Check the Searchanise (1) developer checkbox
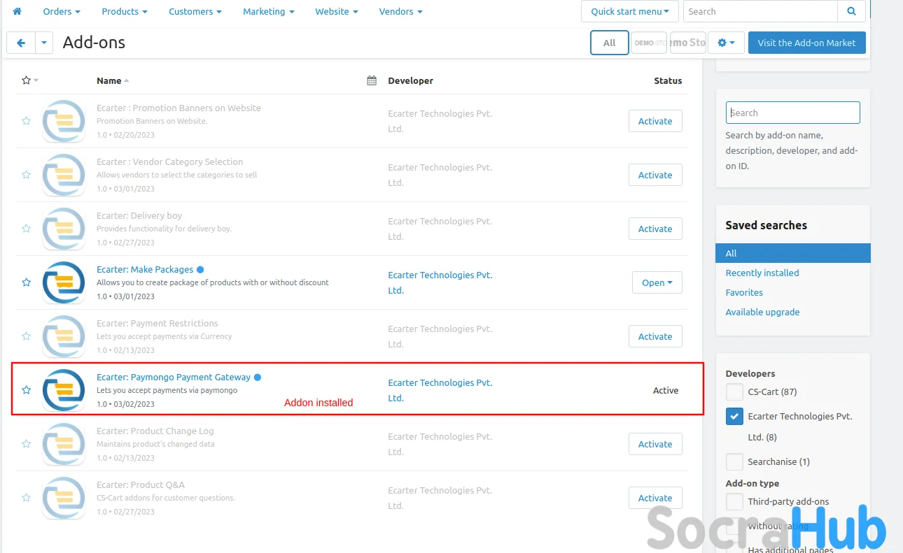Screen dimensions: 903x553 pyautogui.click(x=734, y=461)
